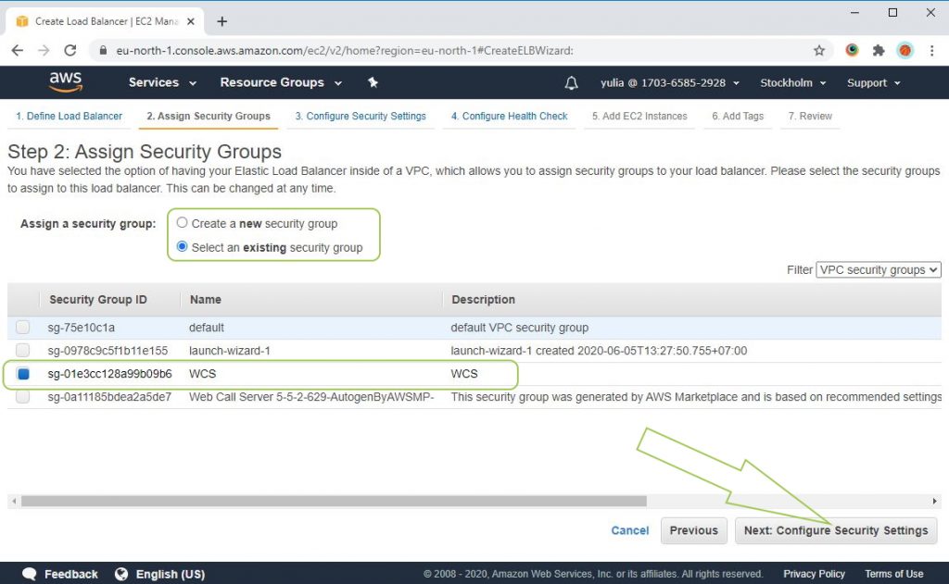
Task: Open the yulia account dropdown
Action: coord(669,82)
